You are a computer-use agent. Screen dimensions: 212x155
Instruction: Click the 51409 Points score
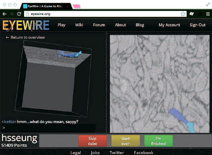point(14,145)
